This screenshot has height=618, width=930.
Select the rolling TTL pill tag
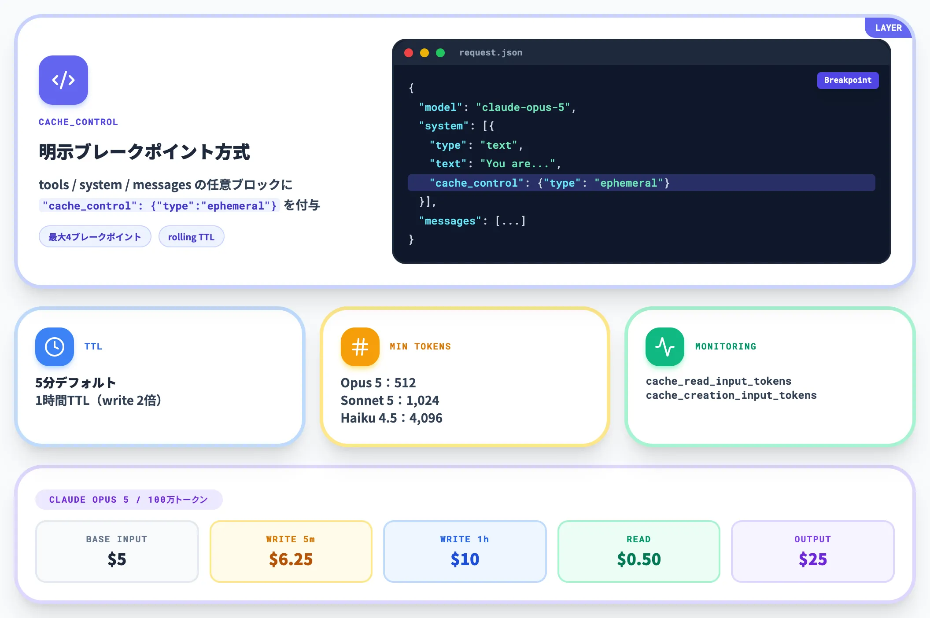[x=191, y=237]
